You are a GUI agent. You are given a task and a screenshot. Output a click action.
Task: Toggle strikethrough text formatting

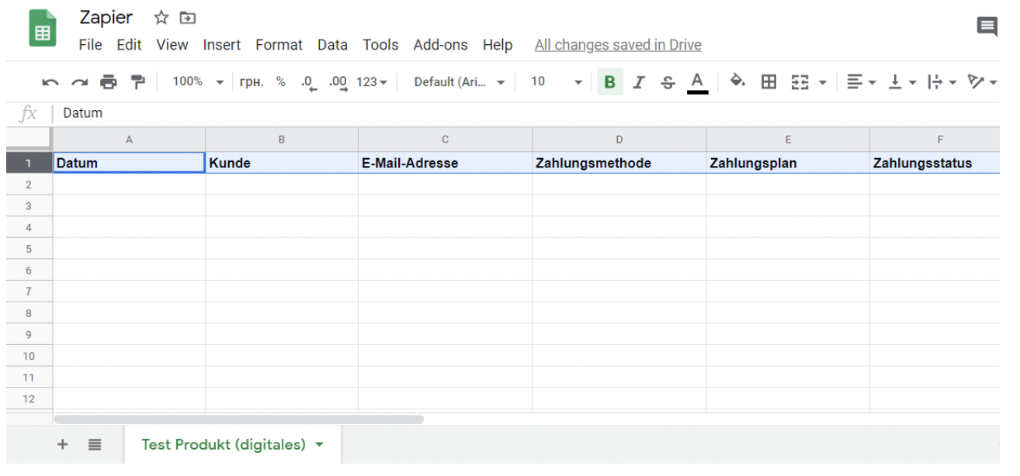668,82
